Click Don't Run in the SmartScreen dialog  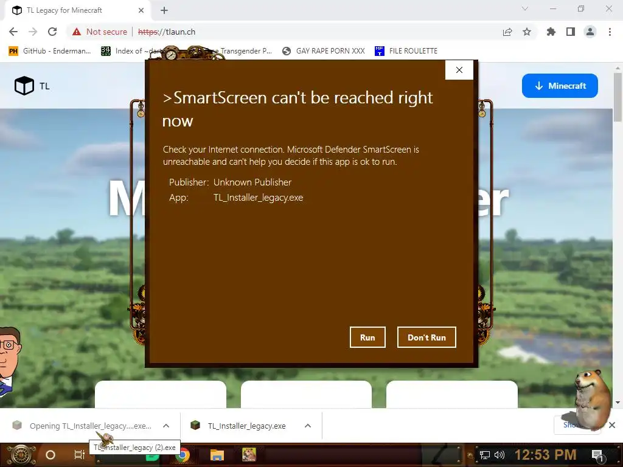click(x=426, y=337)
